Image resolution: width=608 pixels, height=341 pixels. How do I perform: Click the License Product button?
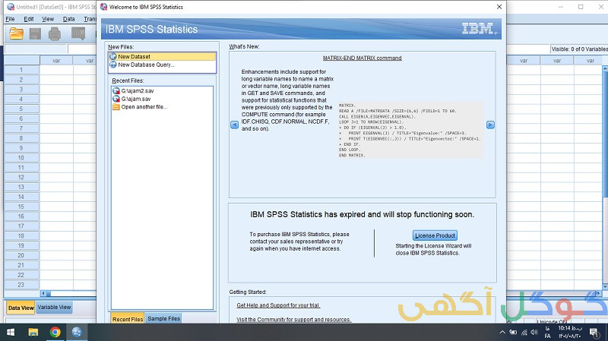pos(435,235)
